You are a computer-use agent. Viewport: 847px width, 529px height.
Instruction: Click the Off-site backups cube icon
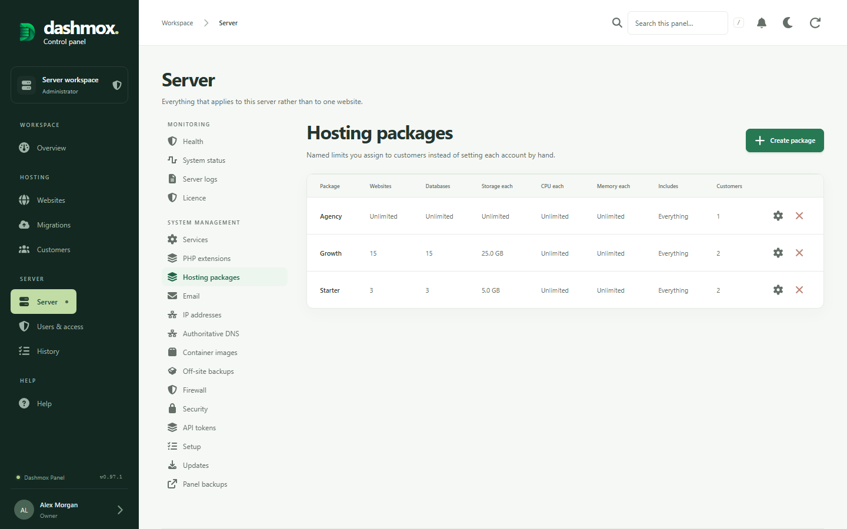tap(172, 371)
